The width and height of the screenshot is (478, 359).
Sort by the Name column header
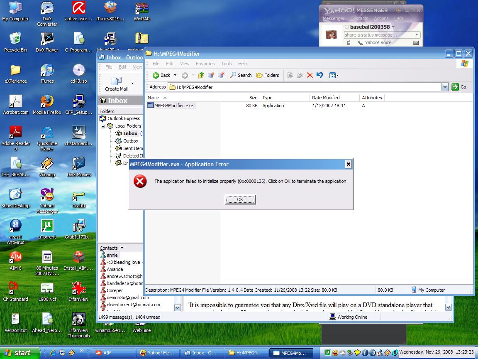[183, 98]
